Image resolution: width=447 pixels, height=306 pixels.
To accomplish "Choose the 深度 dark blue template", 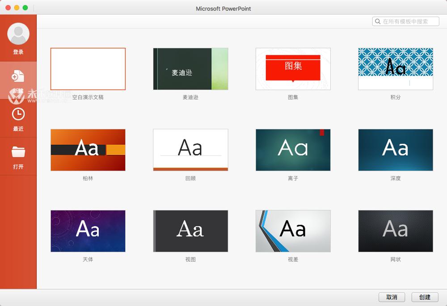I will [395, 150].
